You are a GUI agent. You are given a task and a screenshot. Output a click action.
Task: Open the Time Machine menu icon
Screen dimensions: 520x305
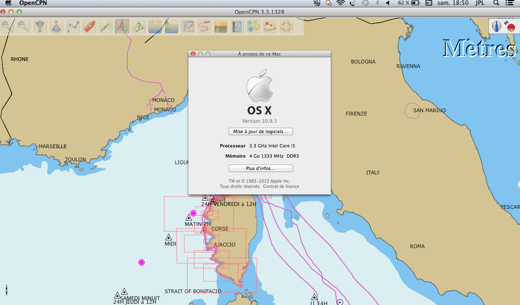[365, 3]
